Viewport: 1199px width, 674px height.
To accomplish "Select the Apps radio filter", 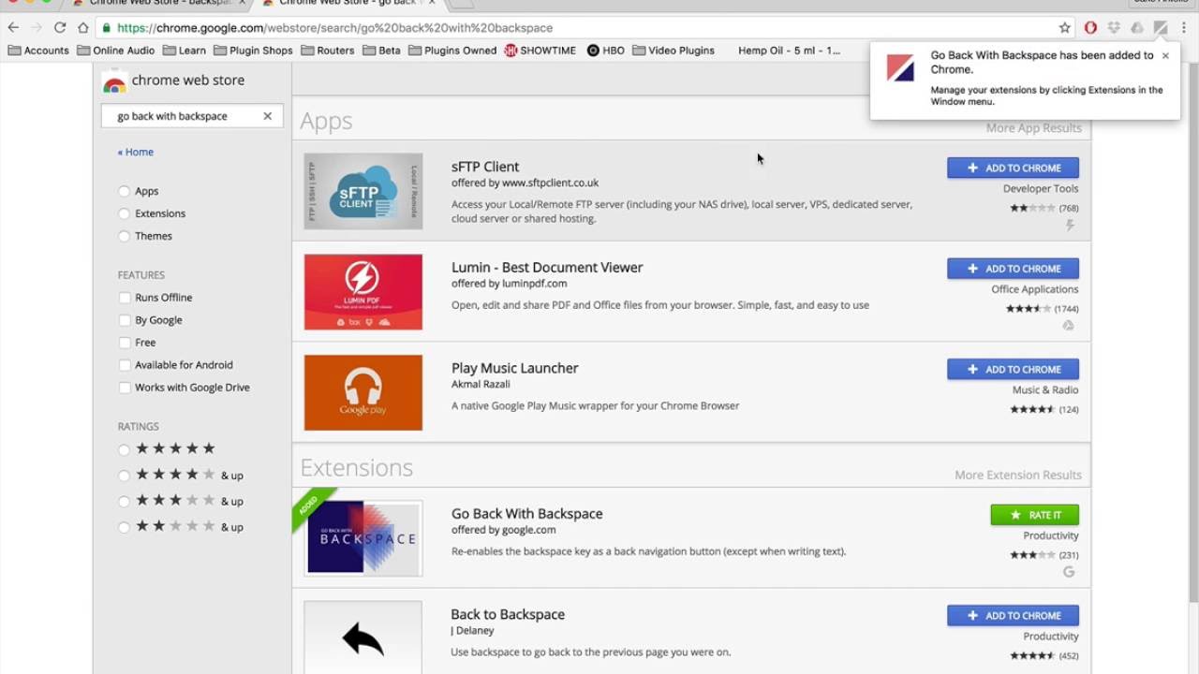I will tap(124, 191).
